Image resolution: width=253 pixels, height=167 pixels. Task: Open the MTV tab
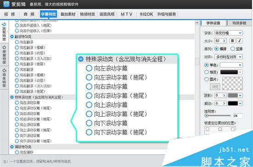[x=127, y=14]
